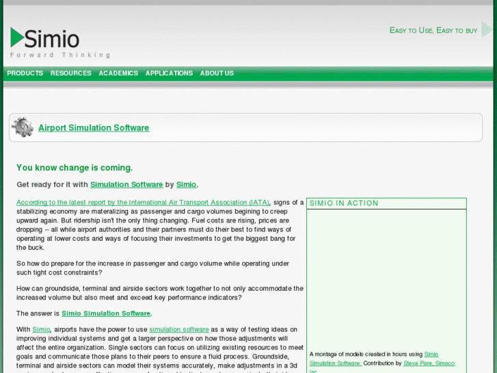Open the Steve Pare, Simaco link
This screenshot has height=373, width=497.
(429, 363)
